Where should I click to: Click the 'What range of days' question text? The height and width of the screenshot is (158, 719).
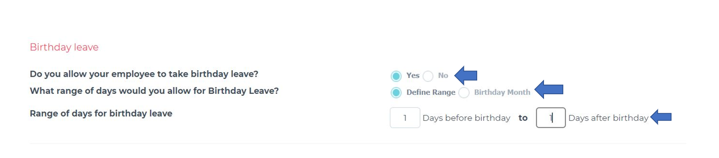coord(154,91)
